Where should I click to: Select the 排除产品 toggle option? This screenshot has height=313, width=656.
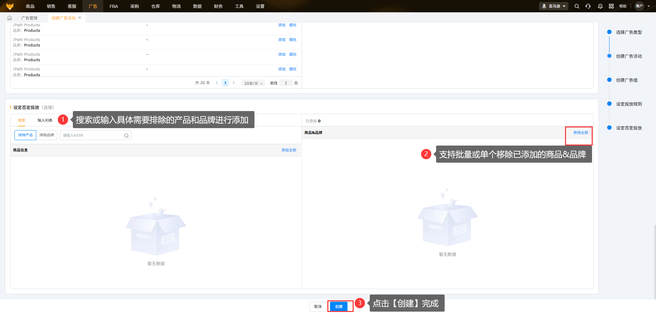(x=25, y=135)
